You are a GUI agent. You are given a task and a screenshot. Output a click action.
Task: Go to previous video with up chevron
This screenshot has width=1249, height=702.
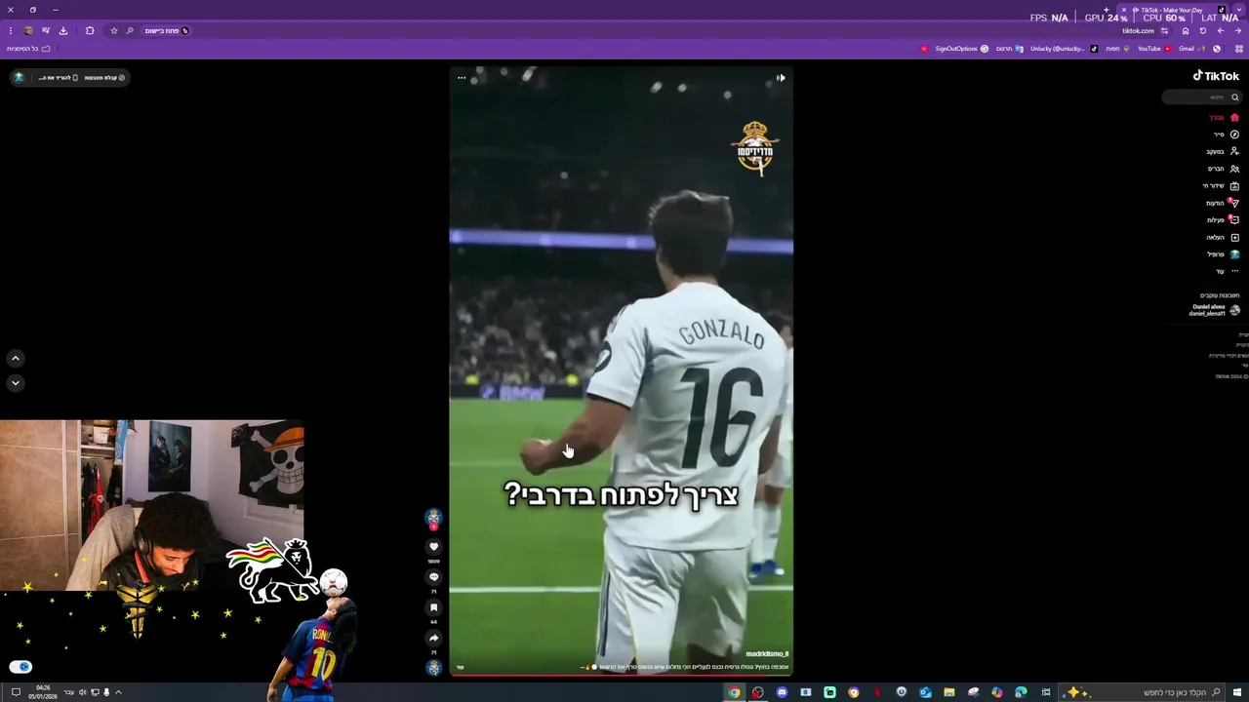pyautogui.click(x=16, y=359)
